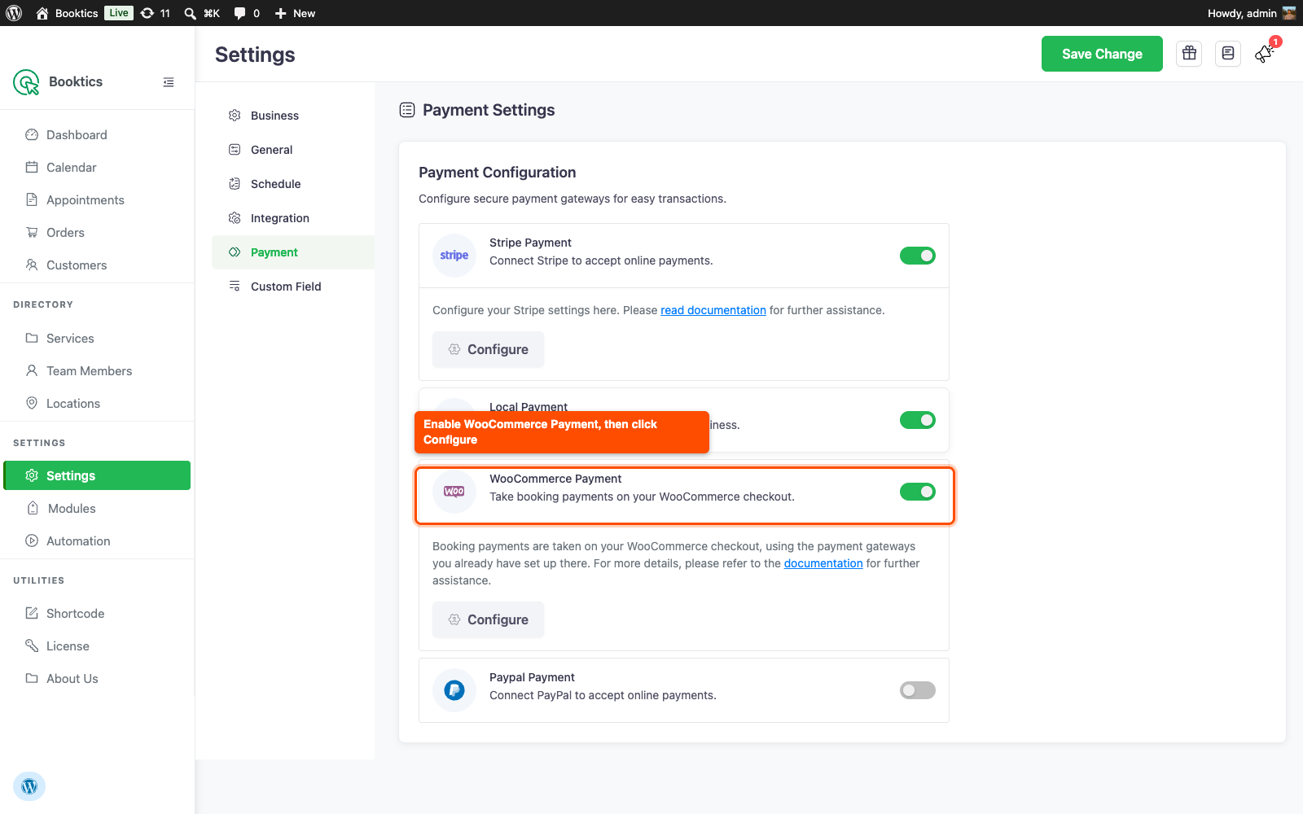Open the search command icon
Viewport: 1303px width, 814px height.
click(x=202, y=13)
